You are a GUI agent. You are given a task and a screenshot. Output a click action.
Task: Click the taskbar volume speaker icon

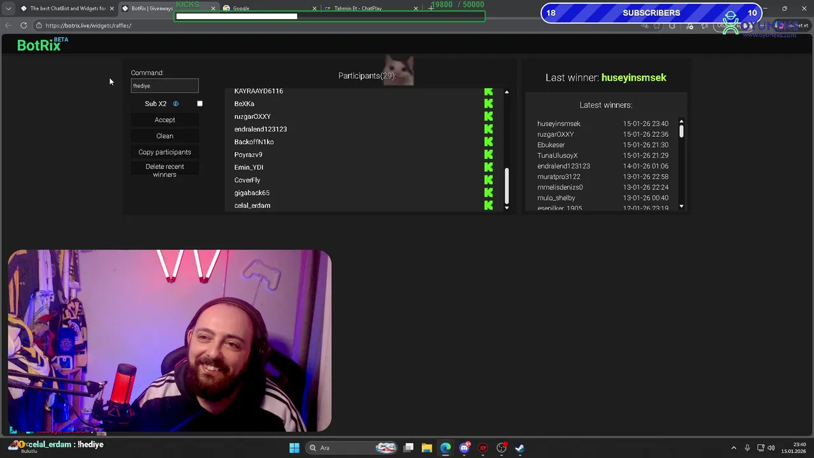point(772,448)
